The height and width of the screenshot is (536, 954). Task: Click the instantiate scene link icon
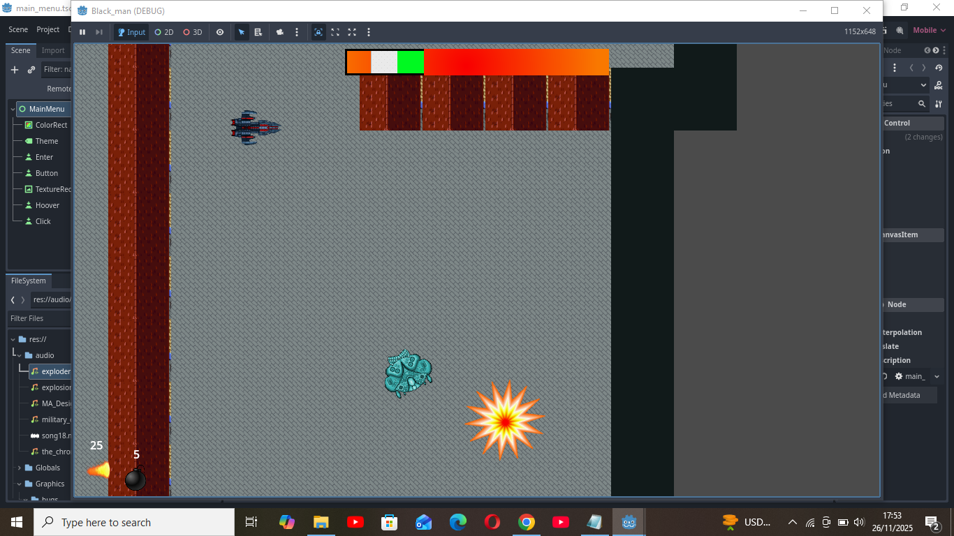pos(31,70)
